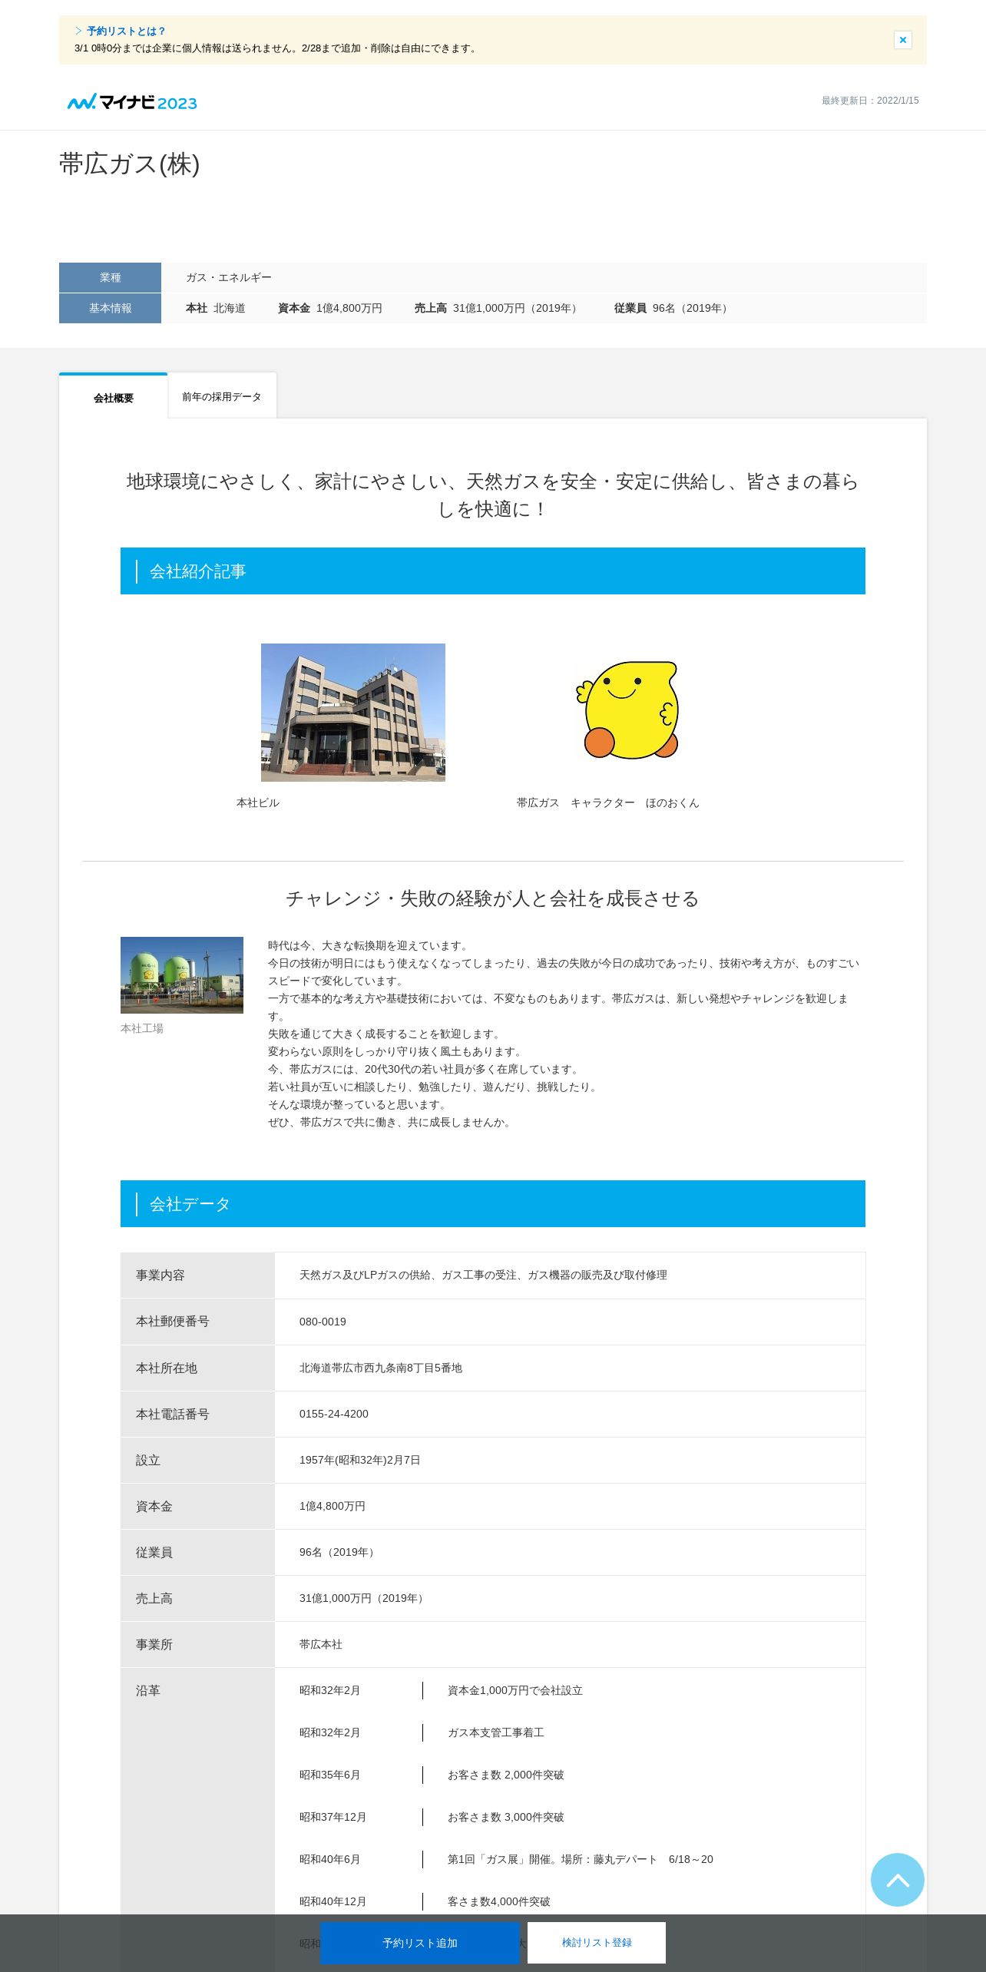Close the reservation list notice banner
The width and height of the screenshot is (986, 1972).
click(902, 40)
